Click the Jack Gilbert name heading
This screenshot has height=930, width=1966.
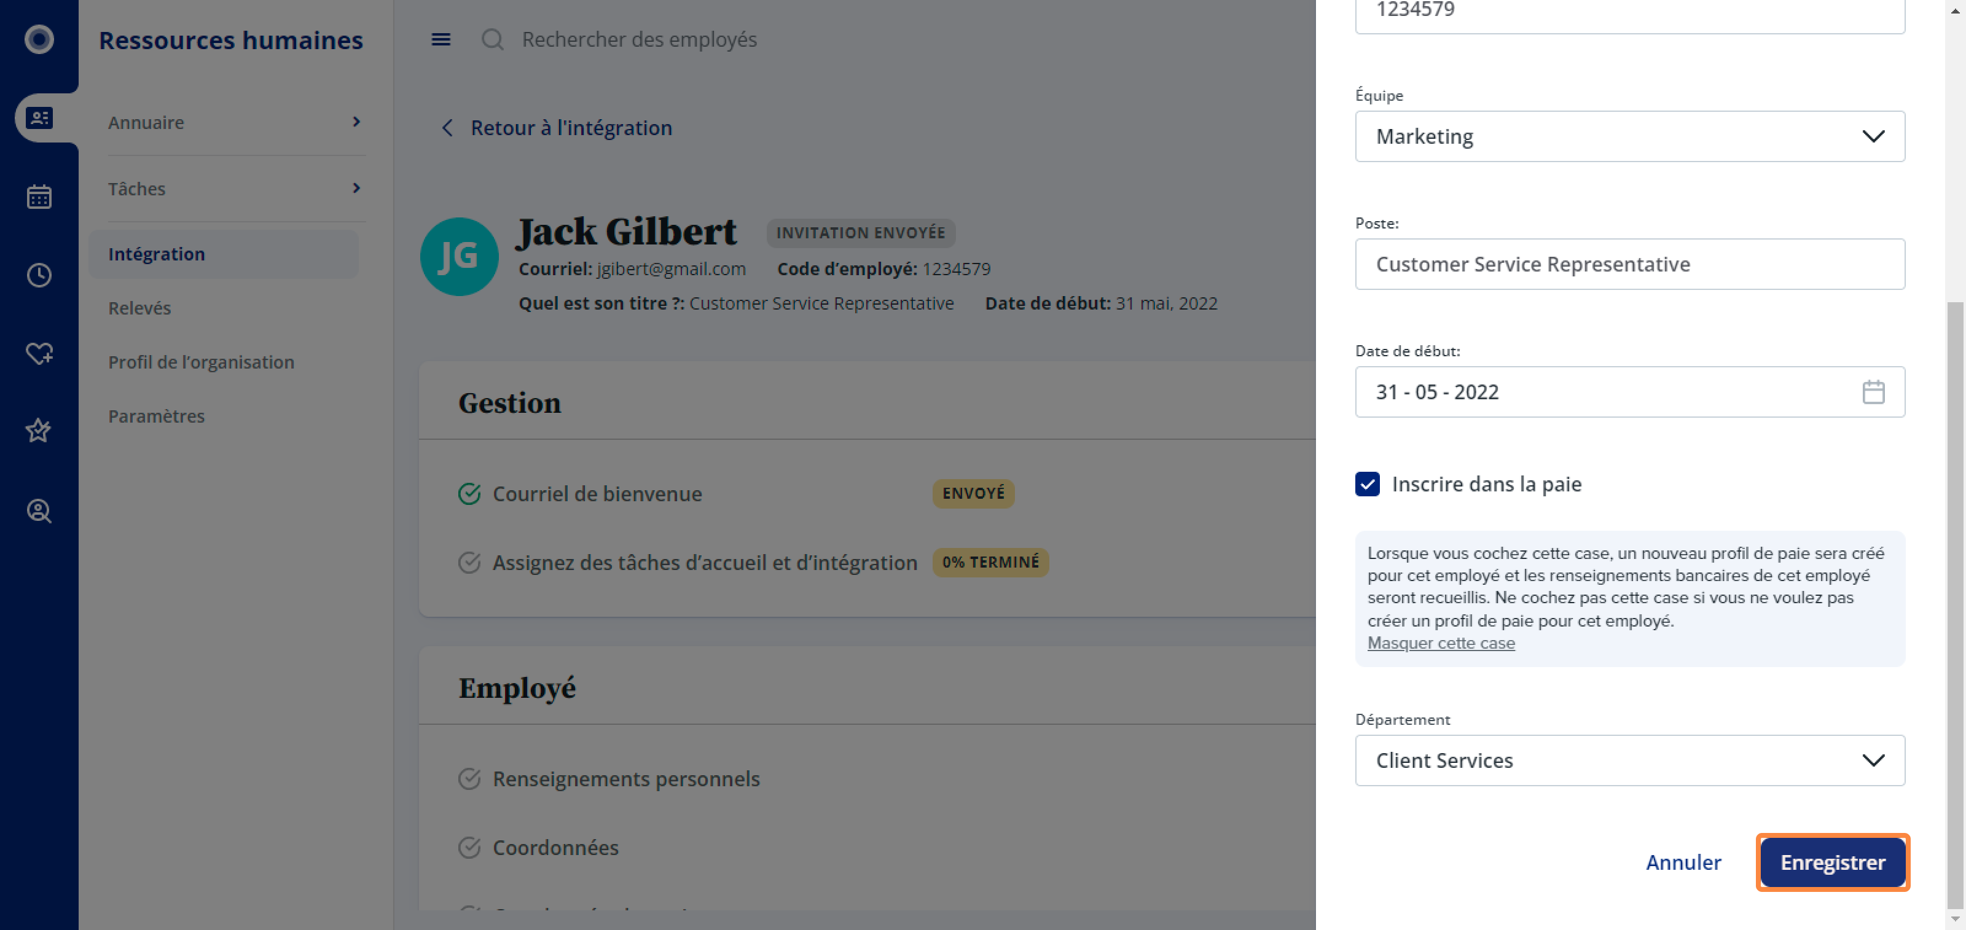tap(627, 232)
